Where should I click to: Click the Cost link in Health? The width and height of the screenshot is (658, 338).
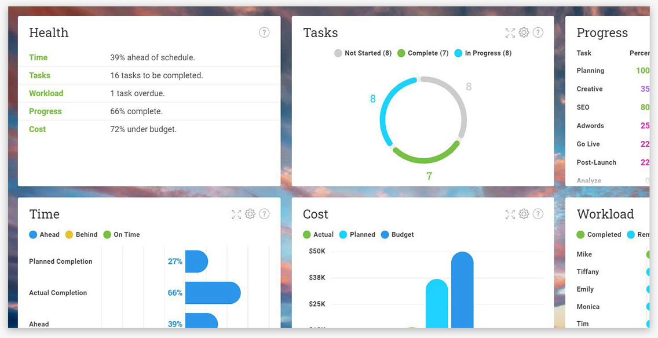[37, 129]
